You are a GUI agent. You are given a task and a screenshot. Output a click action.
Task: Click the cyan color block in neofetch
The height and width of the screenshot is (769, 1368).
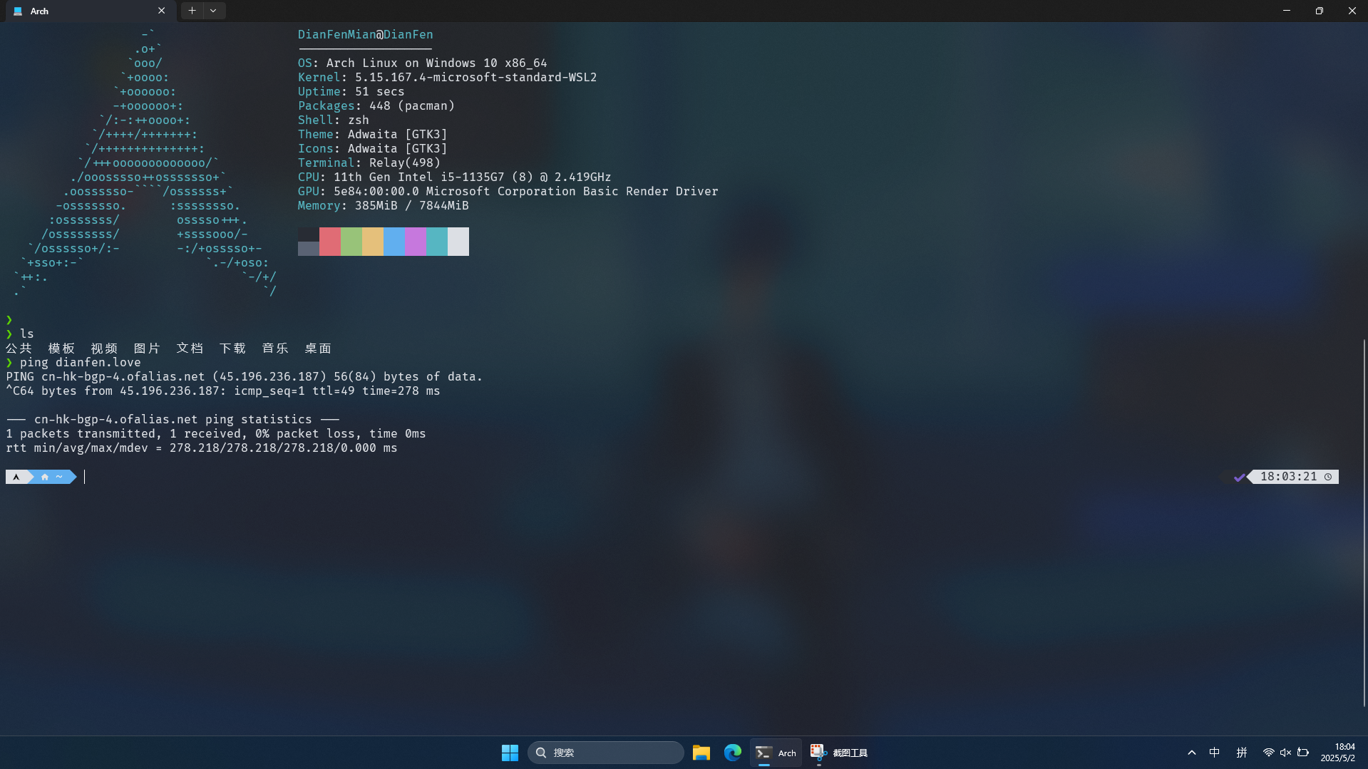point(436,242)
